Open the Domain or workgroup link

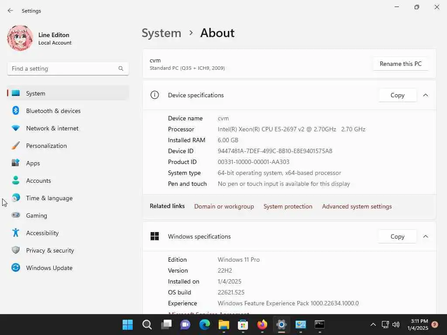click(x=224, y=206)
